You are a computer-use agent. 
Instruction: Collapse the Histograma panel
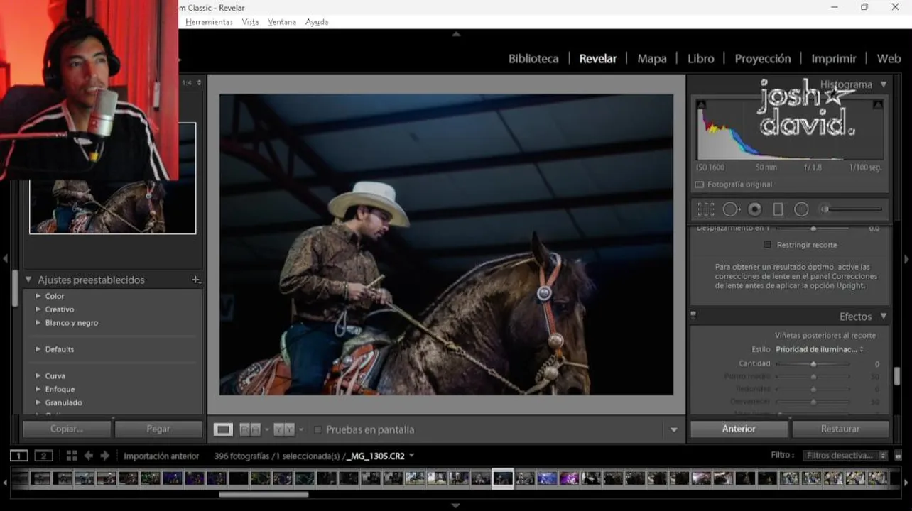(x=884, y=84)
